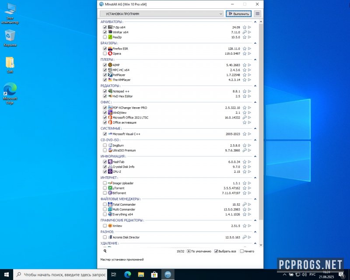The image size is (350, 280).
Task: Click the star icon for Office активация
Action: point(245,122)
